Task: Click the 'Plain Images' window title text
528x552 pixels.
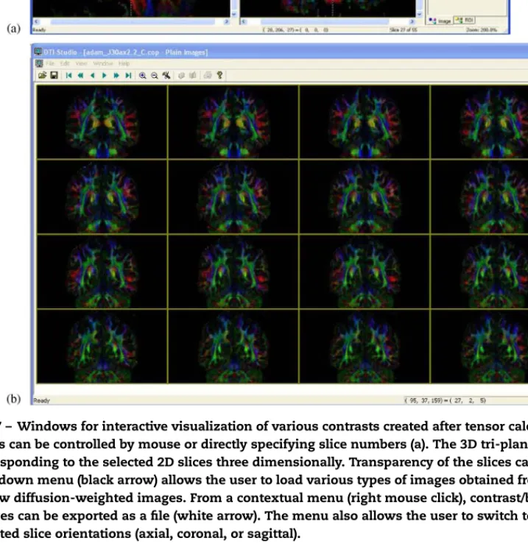Action: click(x=186, y=52)
